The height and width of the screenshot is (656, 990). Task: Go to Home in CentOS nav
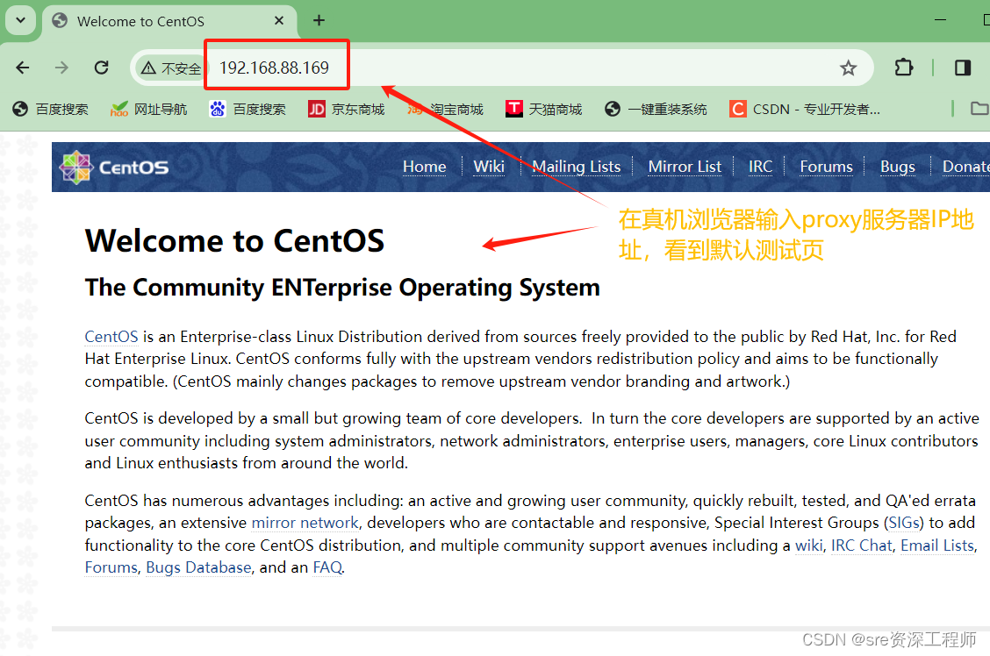[424, 167]
